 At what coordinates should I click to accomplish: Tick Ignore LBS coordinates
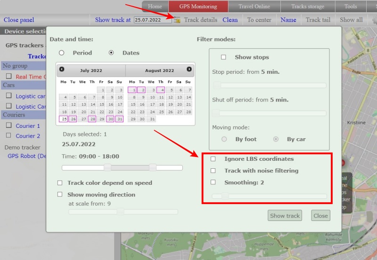(x=213, y=159)
